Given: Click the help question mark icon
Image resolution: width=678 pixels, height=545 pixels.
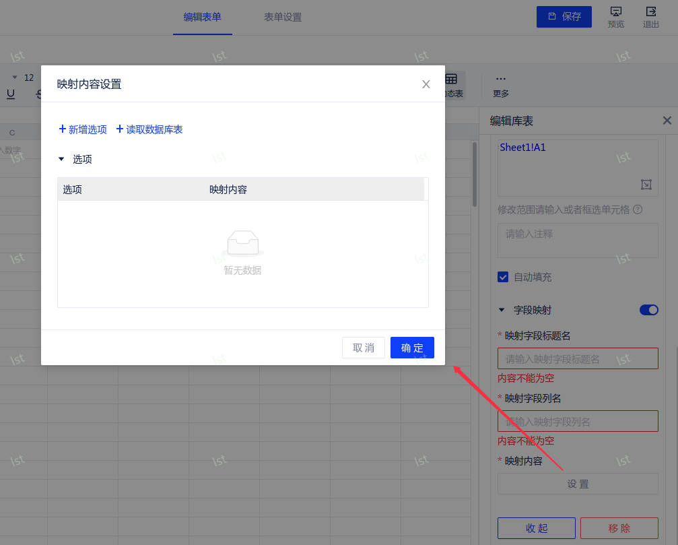Looking at the screenshot, I should [638, 210].
